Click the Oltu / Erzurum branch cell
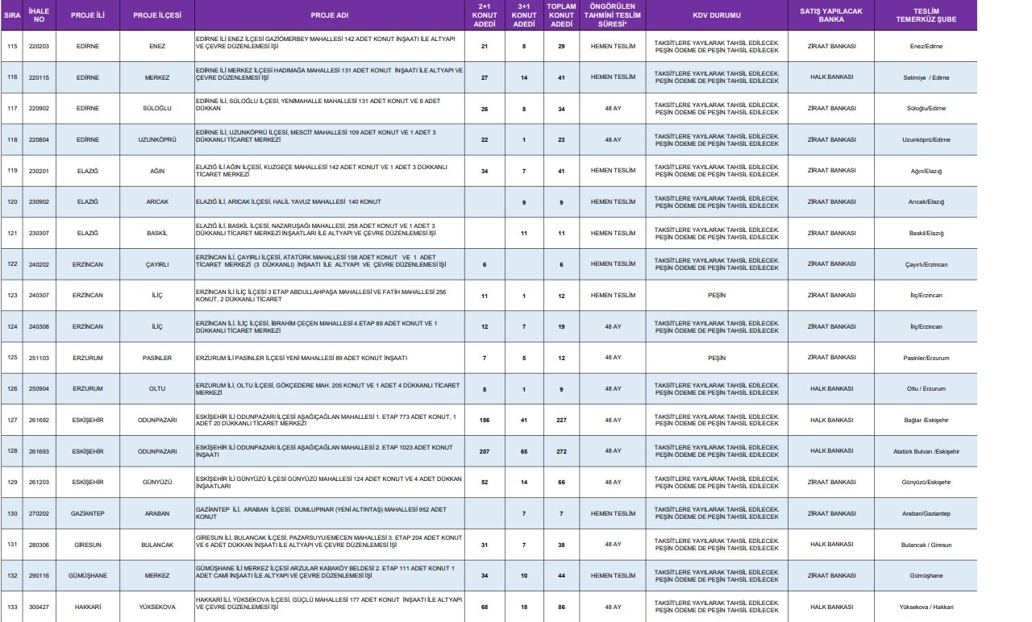The image size is (1032, 622). tap(926, 388)
